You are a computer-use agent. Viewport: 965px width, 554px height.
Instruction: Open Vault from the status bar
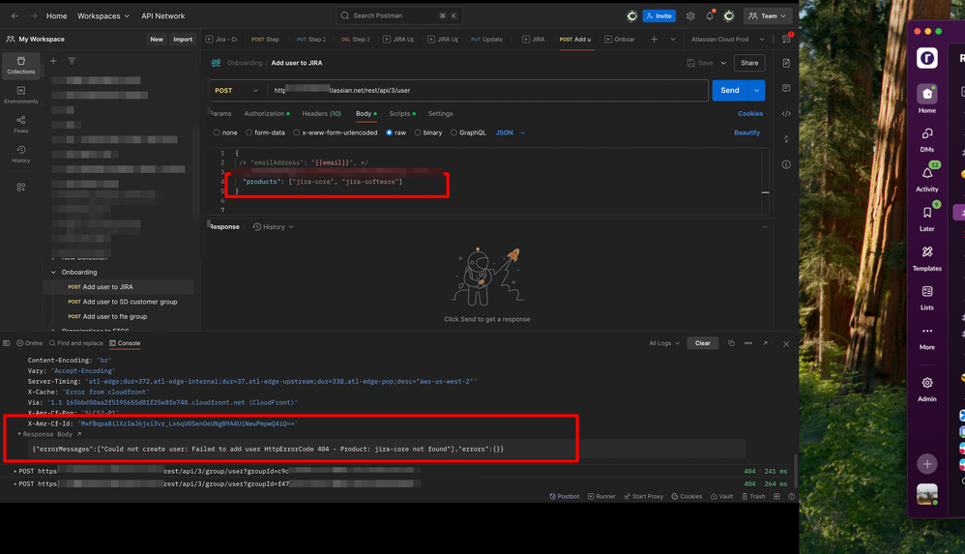point(722,496)
